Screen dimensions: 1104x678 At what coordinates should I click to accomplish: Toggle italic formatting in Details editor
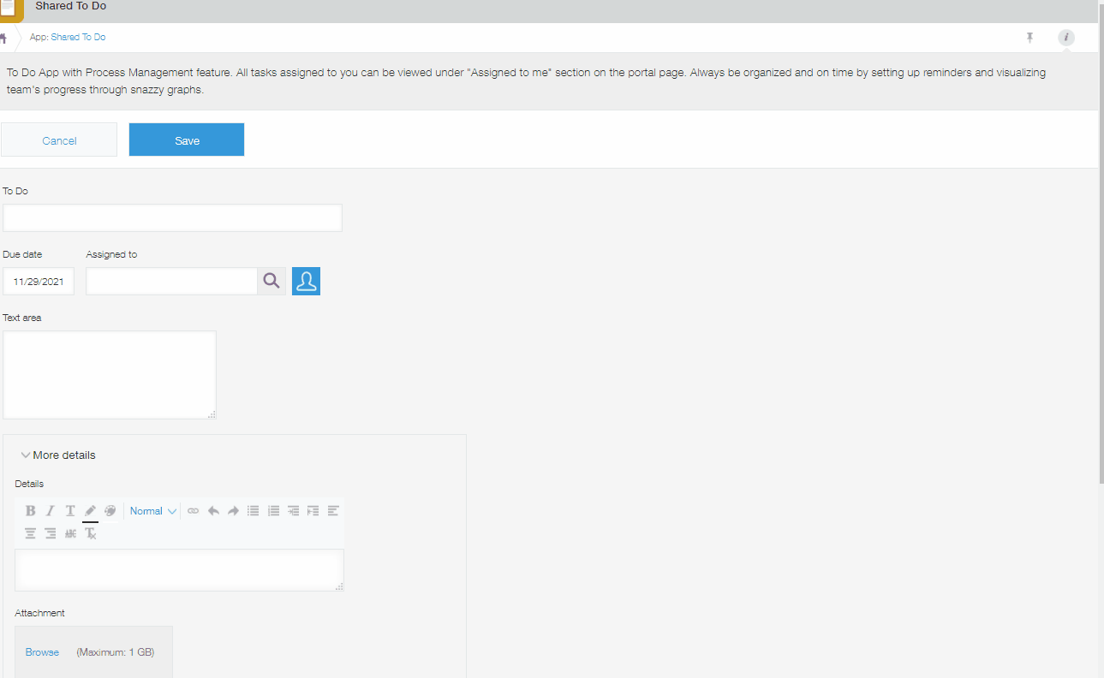[50, 511]
